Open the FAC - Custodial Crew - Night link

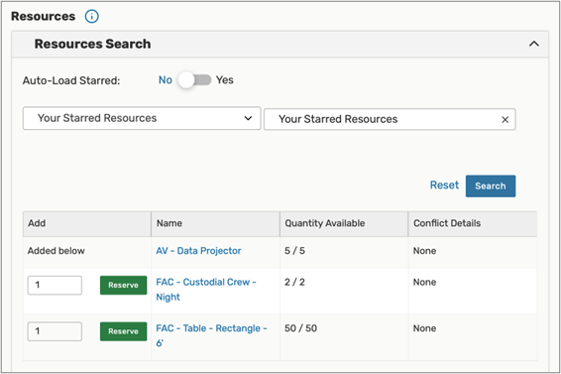[206, 290]
